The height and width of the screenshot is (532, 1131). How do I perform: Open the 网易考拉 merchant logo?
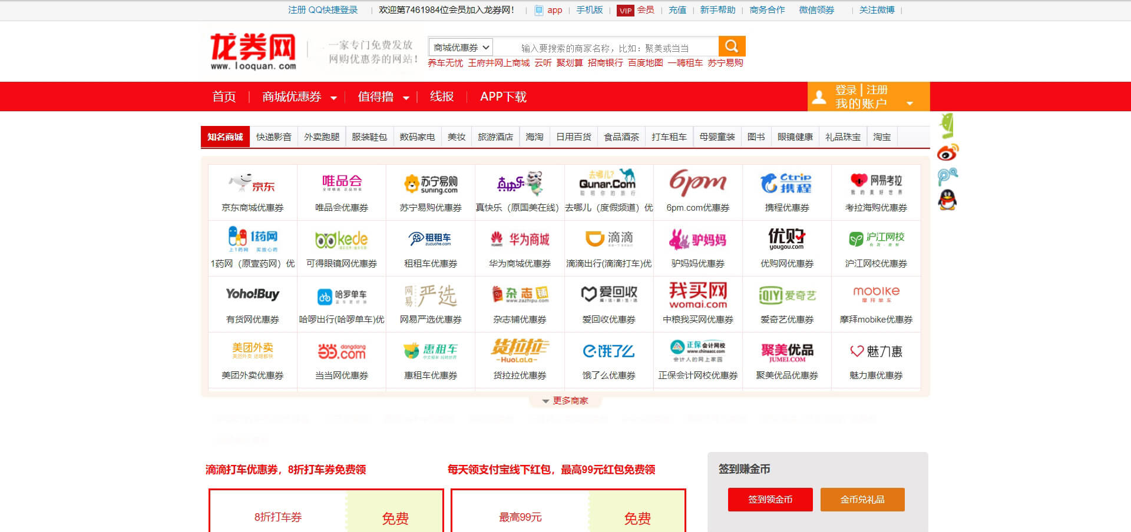point(876,184)
